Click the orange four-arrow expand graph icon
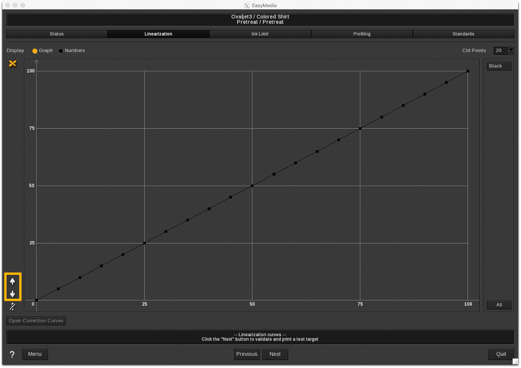 (13, 64)
